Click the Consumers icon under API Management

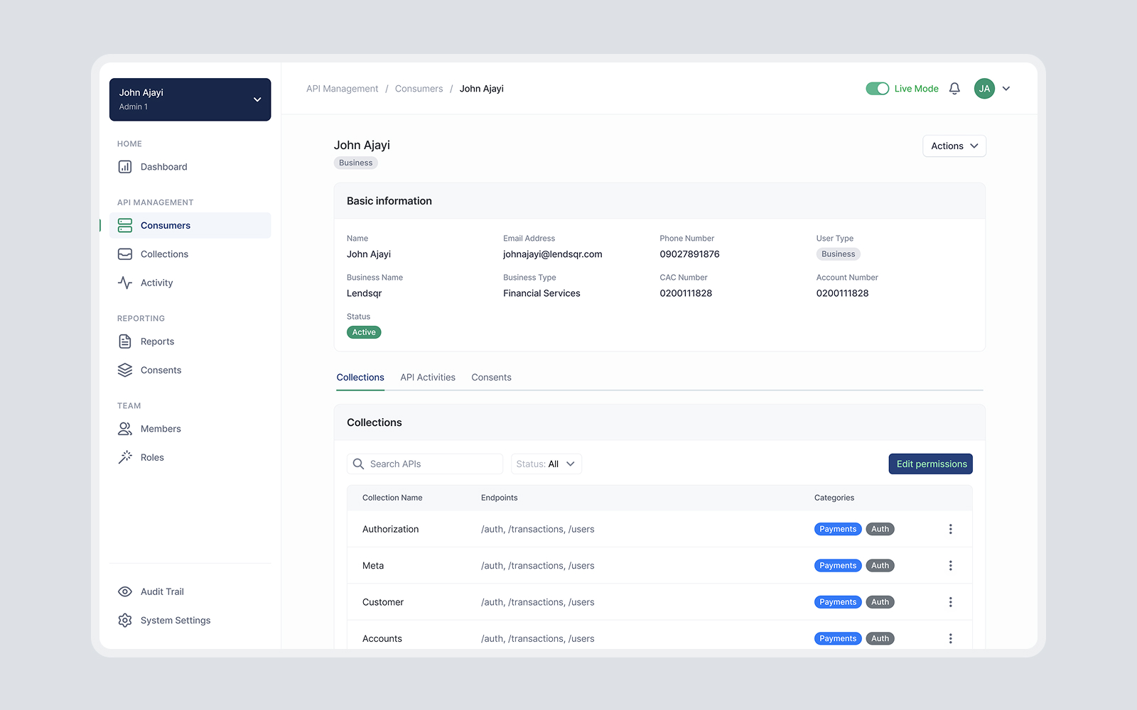(x=124, y=225)
